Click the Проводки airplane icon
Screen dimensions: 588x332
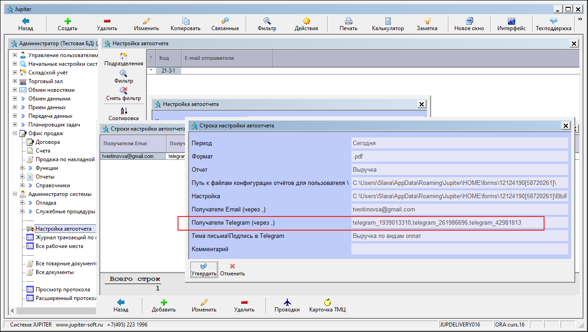click(x=287, y=302)
